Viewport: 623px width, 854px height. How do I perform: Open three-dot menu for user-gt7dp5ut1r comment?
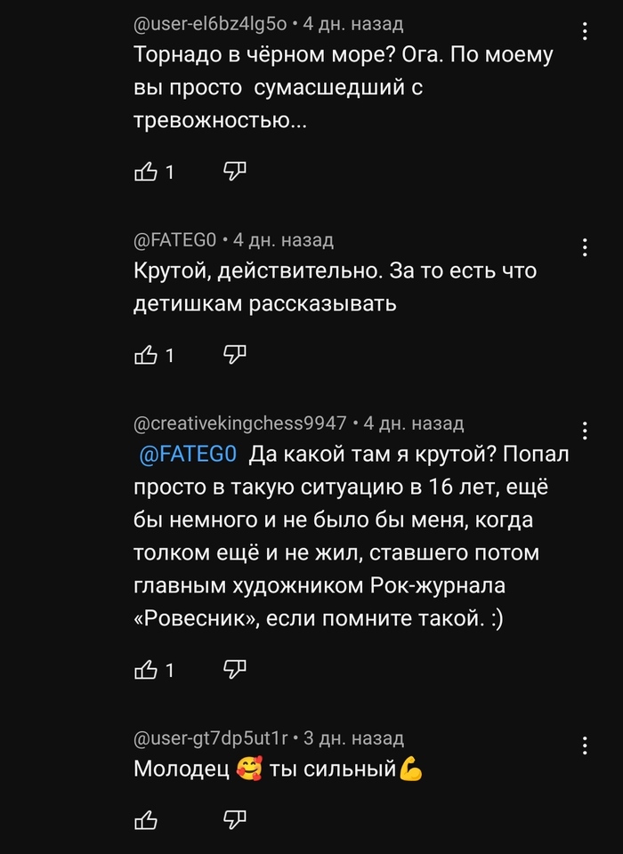coord(585,745)
